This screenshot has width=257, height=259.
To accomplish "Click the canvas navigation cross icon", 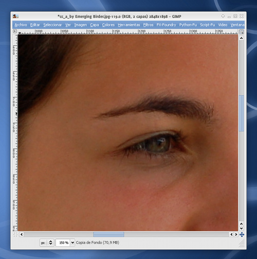I will pos(242,234).
